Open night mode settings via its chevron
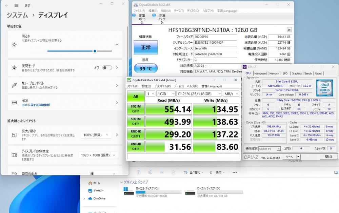The height and width of the screenshot is (213, 339). coord(117,68)
